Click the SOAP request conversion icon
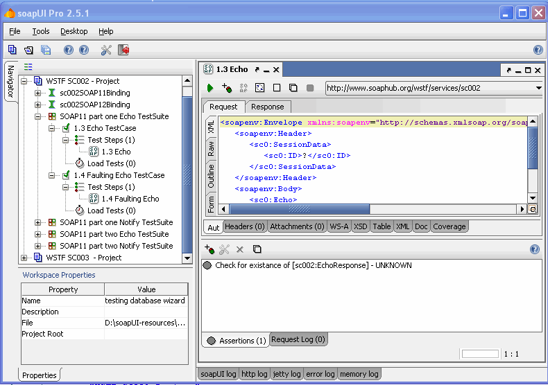548x385 pixels. tap(243, 88)
